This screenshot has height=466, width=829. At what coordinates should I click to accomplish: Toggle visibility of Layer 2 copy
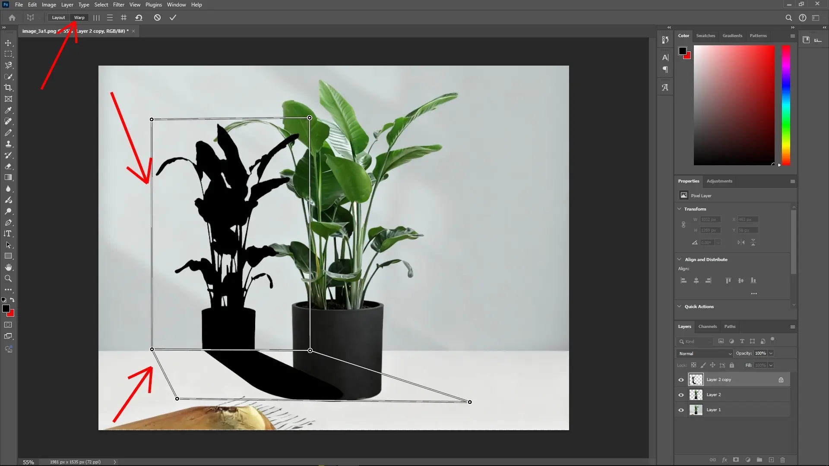(x=681, y=379)
